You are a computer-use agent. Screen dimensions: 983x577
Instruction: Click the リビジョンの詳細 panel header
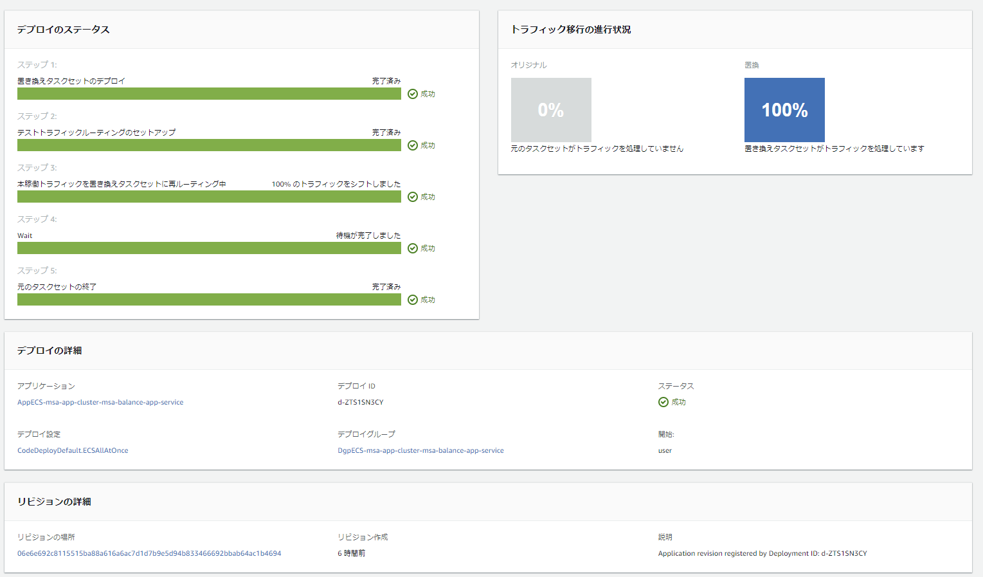[54, 502]
